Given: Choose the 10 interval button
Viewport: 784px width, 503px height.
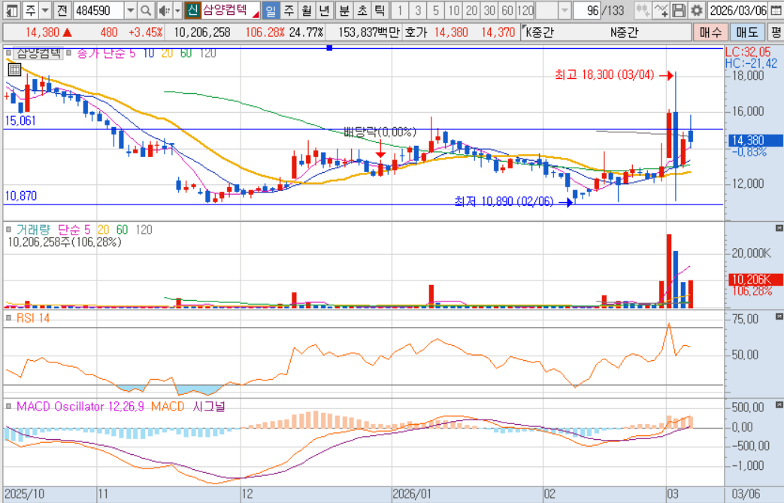Looking at the screenshot, I should point(453,10).
